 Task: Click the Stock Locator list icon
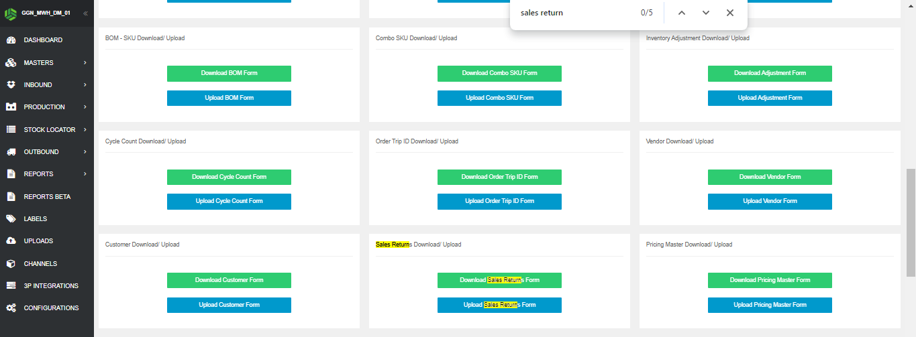[x=11, y=130]
